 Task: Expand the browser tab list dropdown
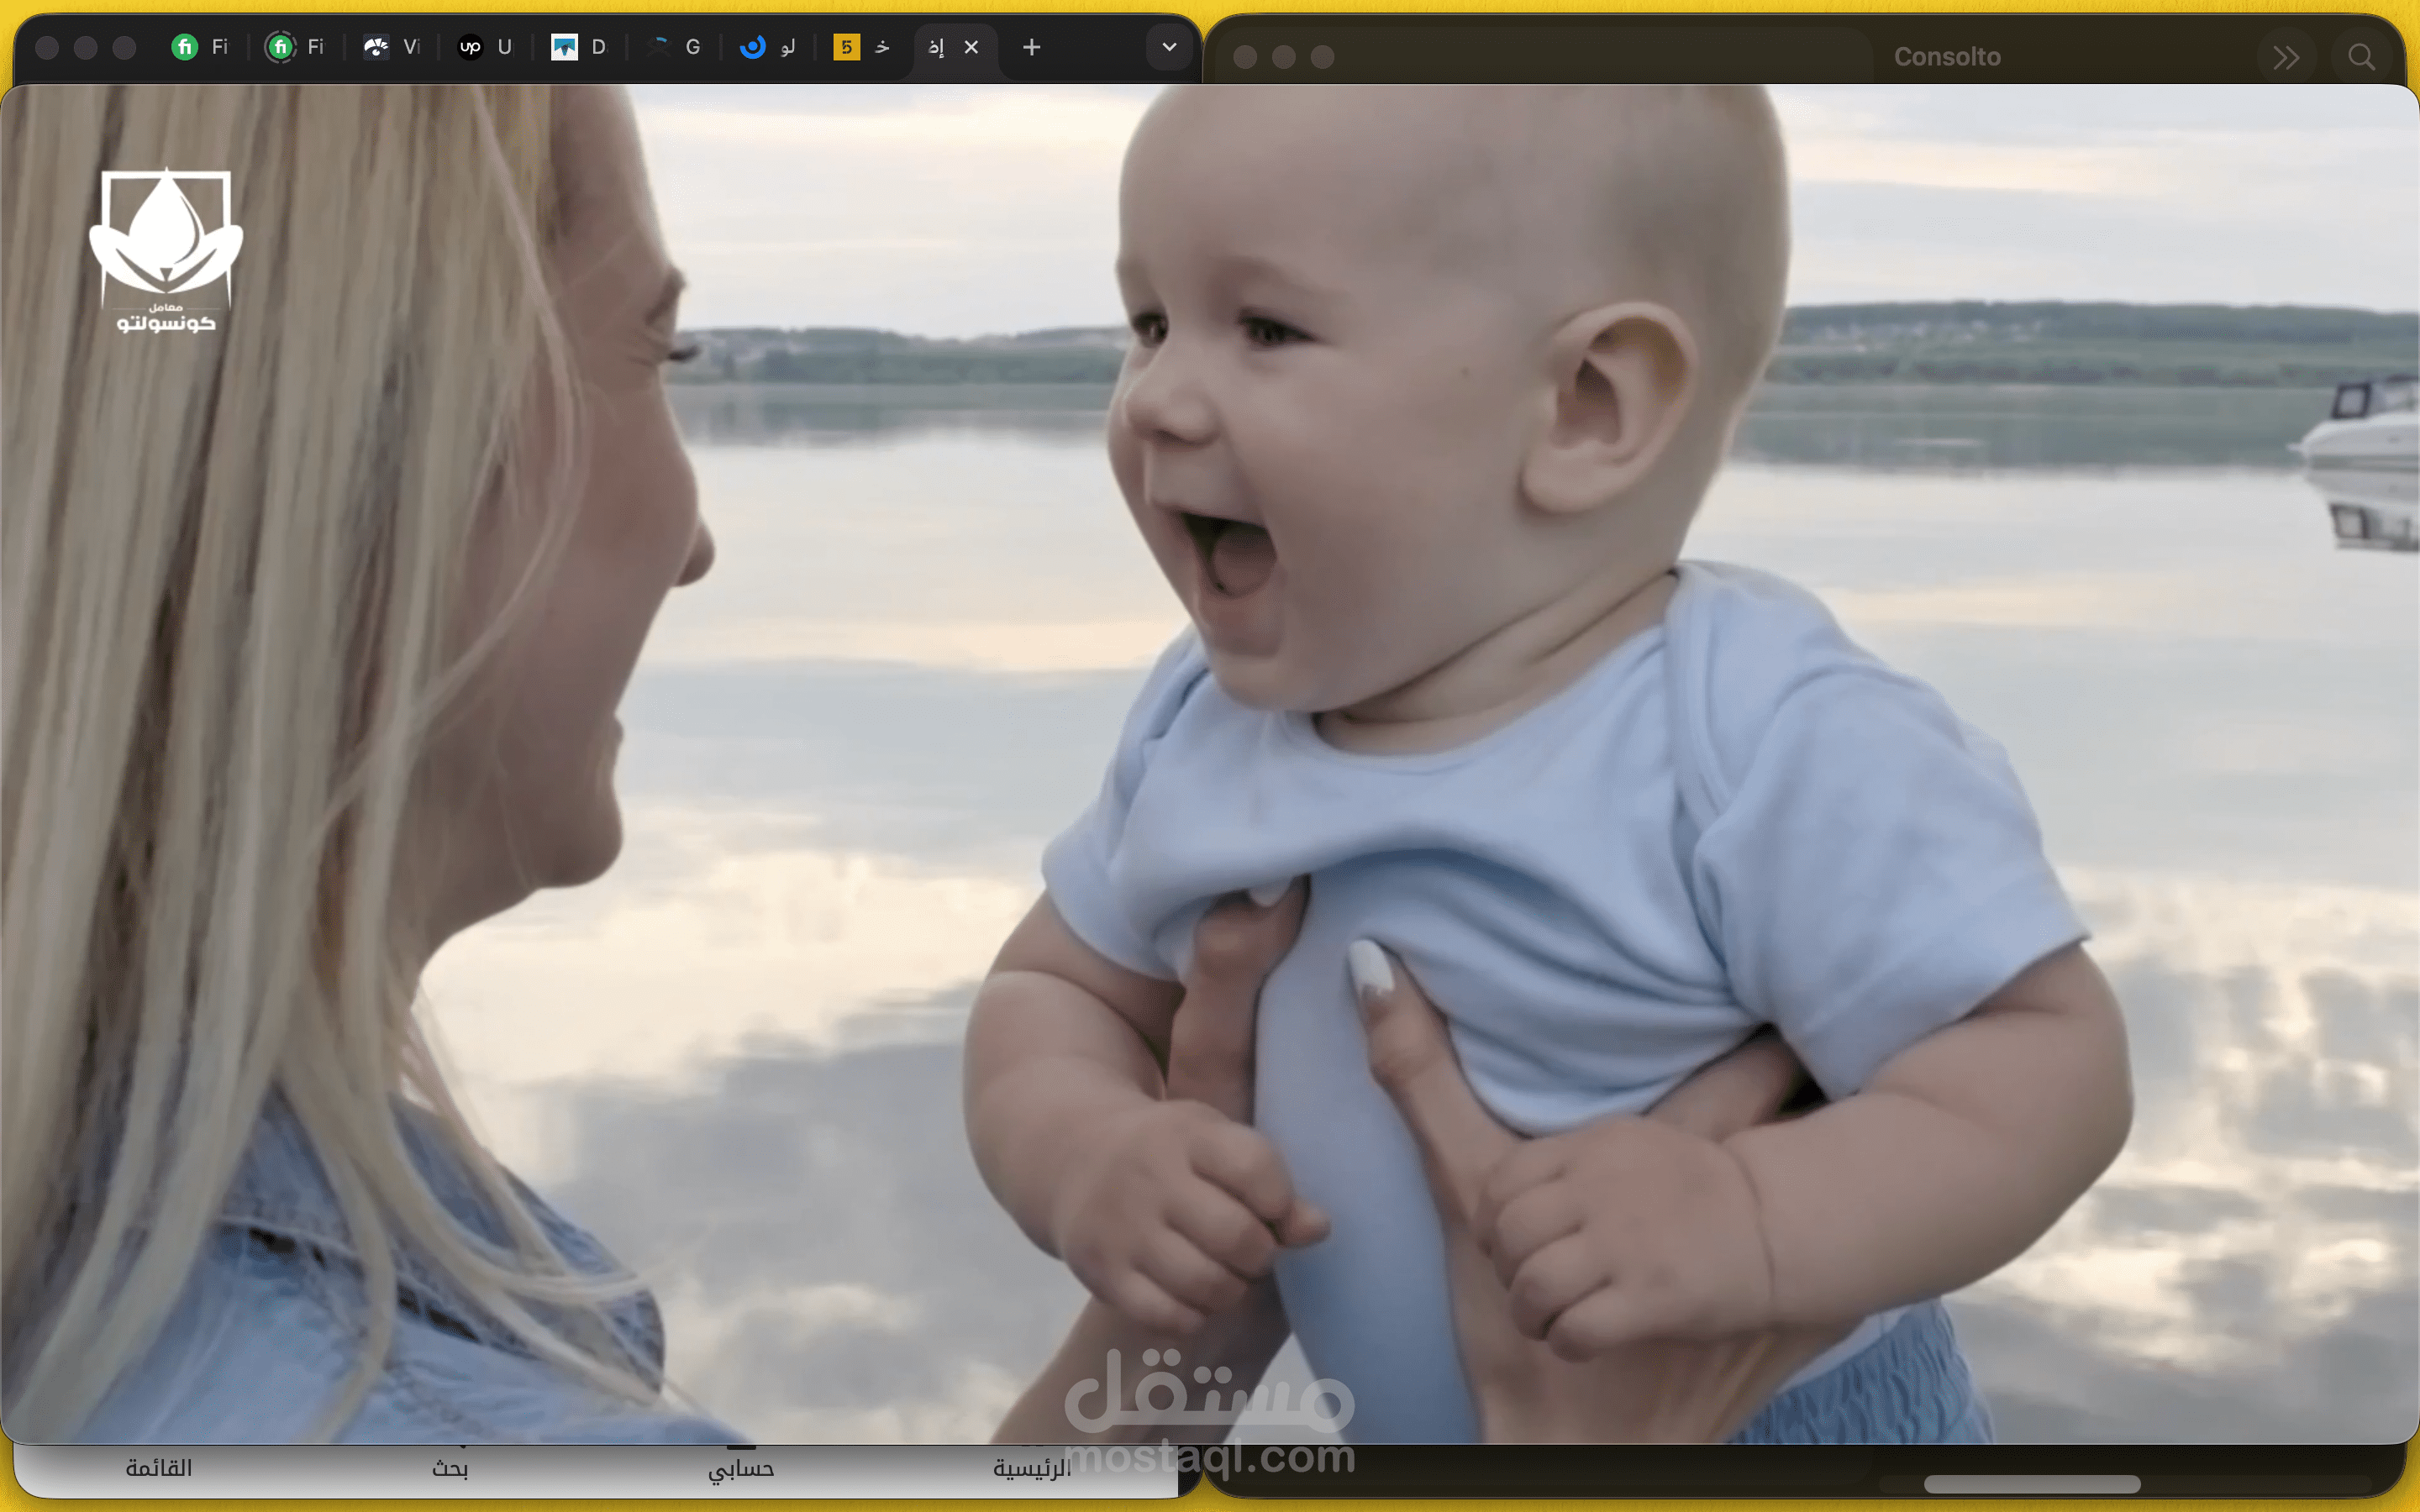coord(1169,47)
